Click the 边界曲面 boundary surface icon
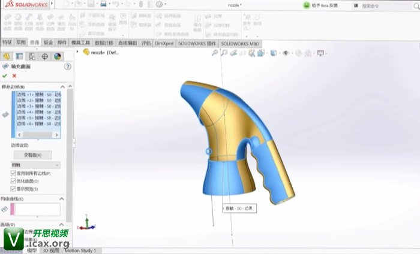The height and width of the screenshot is (254, 420). (50, 22)
